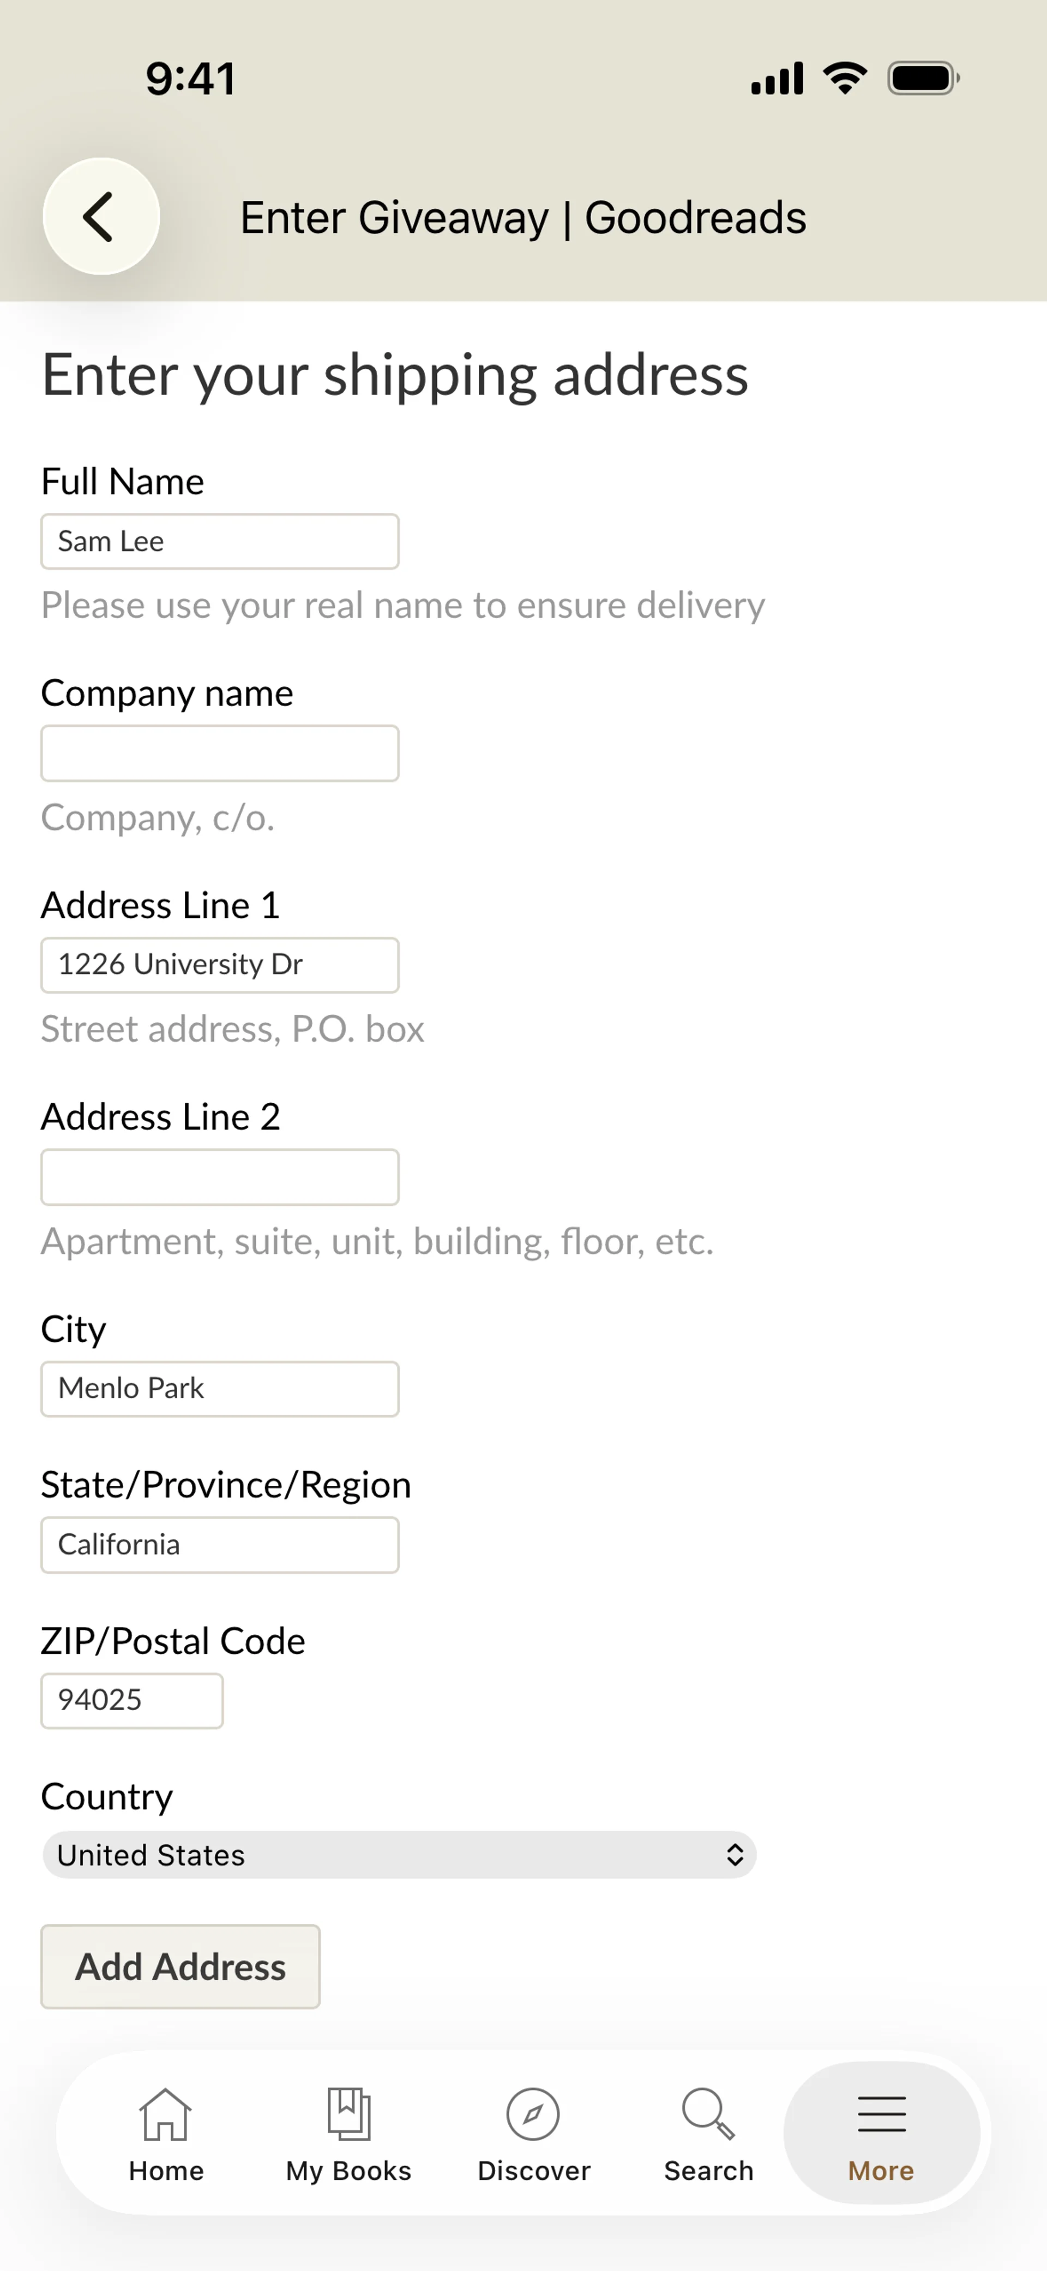Tap the 9:41 clock in status bar

coord(190,79)
